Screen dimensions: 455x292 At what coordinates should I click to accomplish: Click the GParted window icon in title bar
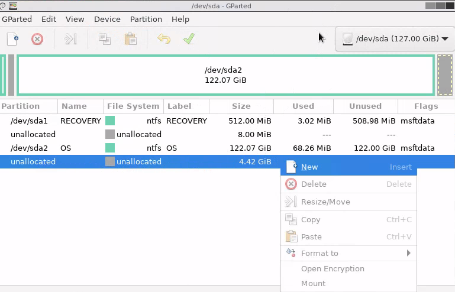[x=5, y=6]
